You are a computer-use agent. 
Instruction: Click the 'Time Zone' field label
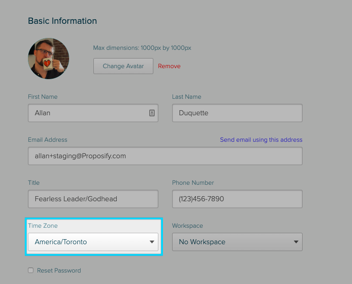click(43, 225)
